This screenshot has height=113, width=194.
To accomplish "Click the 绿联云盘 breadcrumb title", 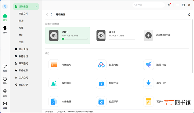I will (61, 15).
